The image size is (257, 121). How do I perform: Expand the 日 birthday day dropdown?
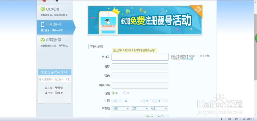162,101
